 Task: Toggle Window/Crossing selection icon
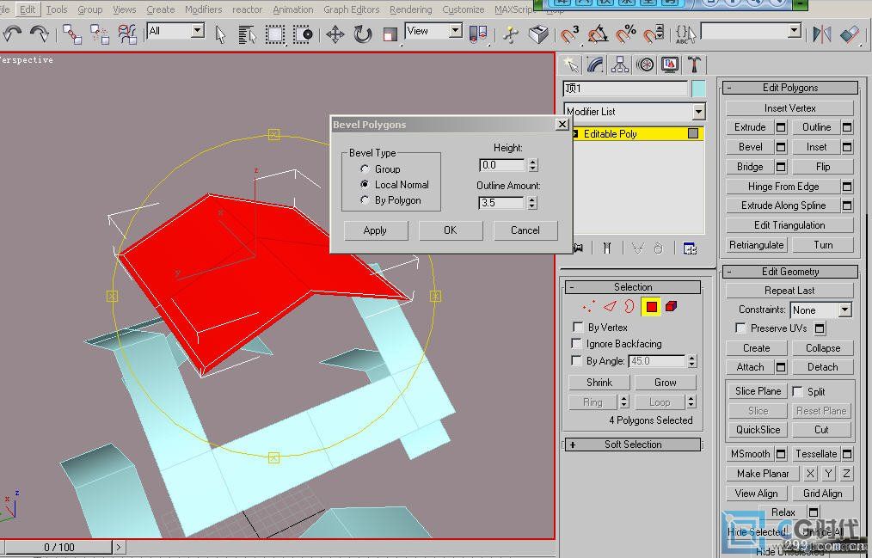click(303, 34)
